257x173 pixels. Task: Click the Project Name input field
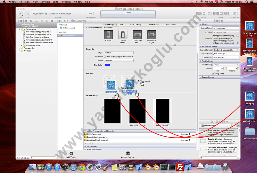coord(226,28)
